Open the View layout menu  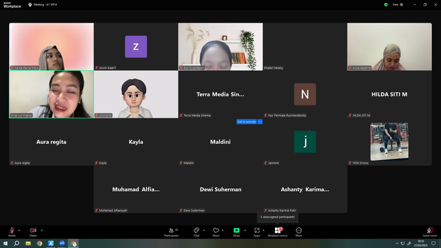(398, 5)
